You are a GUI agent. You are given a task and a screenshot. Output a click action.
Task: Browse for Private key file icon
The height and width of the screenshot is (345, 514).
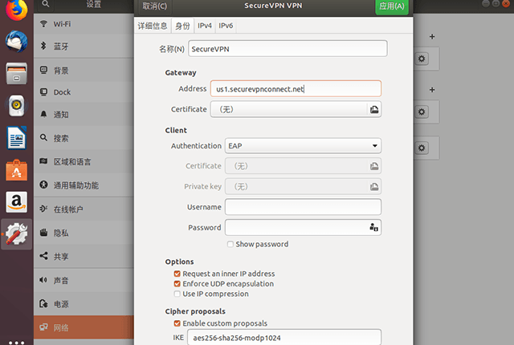(374, 187)
